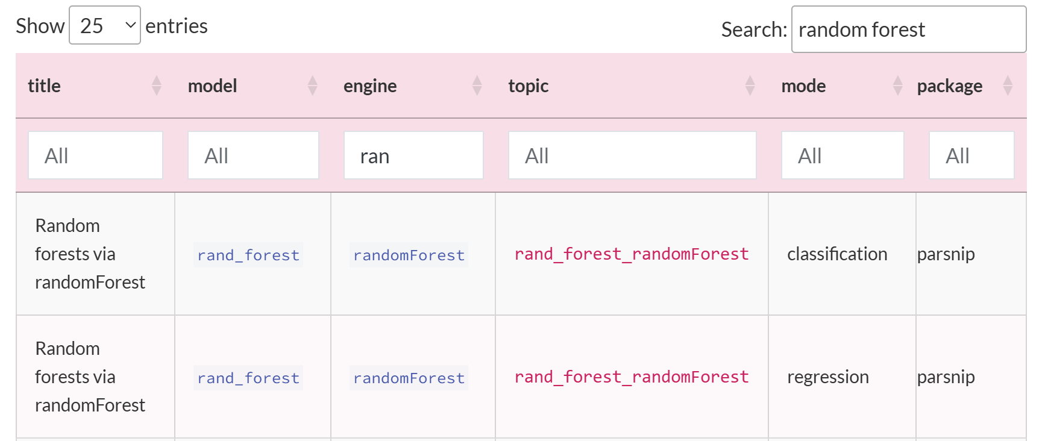This screenshot has height=441, width=1045.
Task: Sort table by title column arrows
Action: 157,86
